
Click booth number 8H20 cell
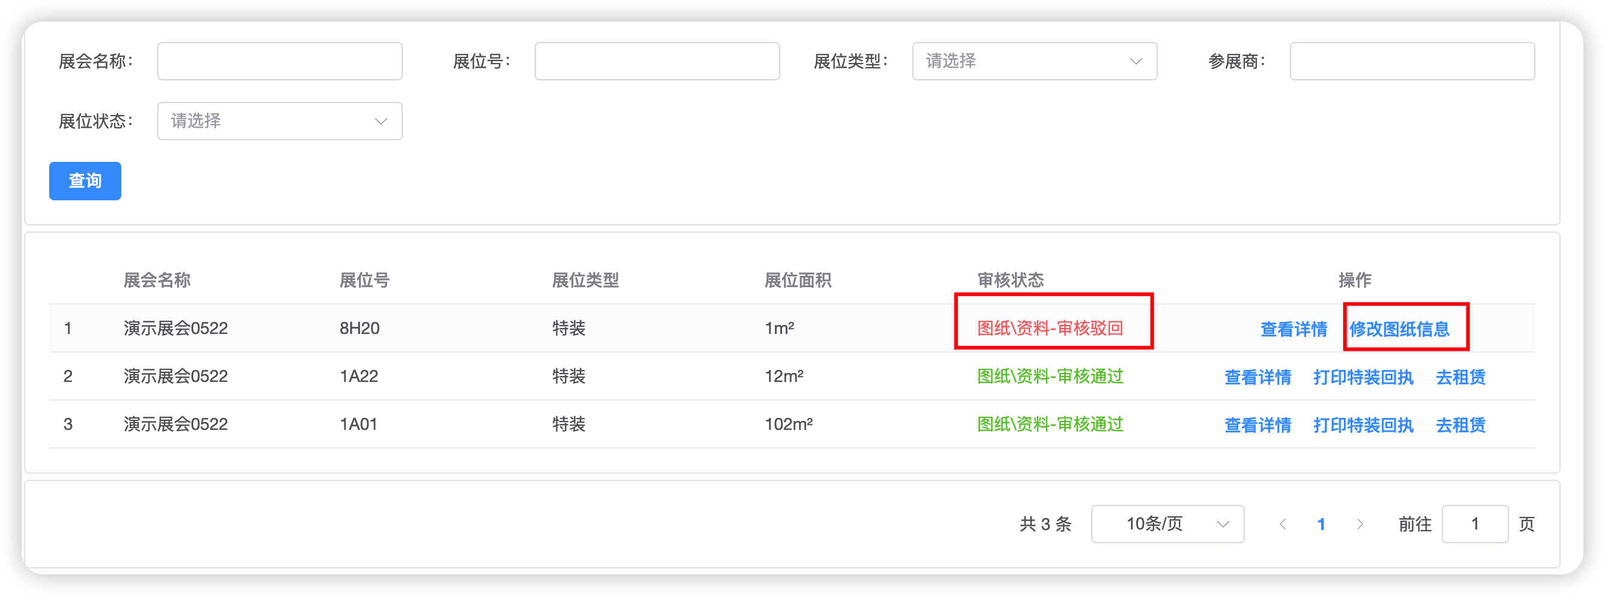359,328
